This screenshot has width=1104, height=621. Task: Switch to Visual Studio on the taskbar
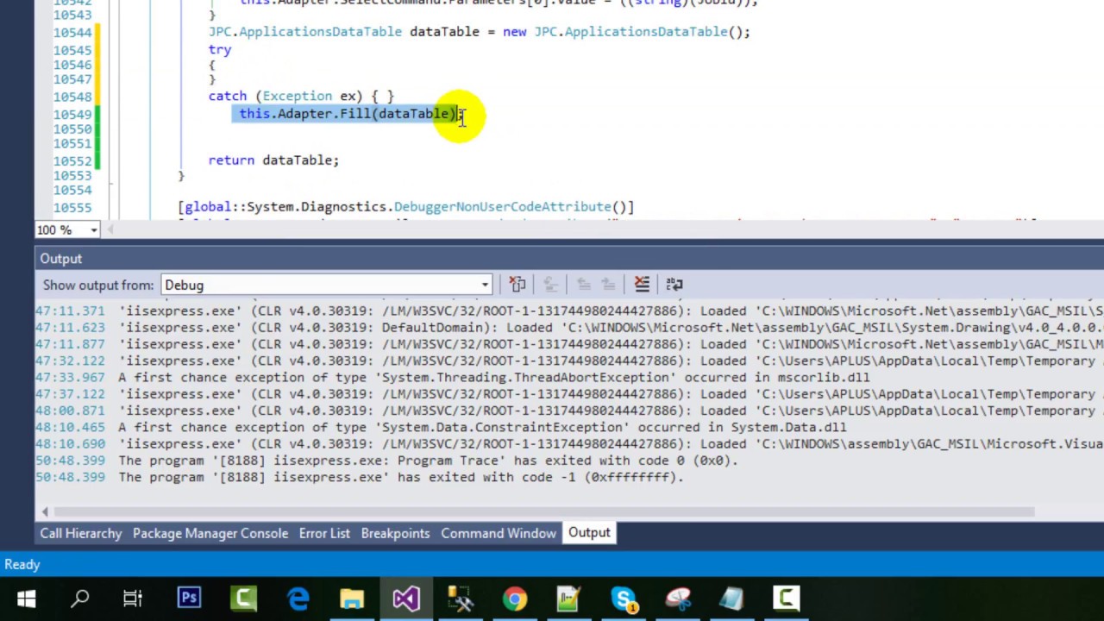click(x=406, y=599)
